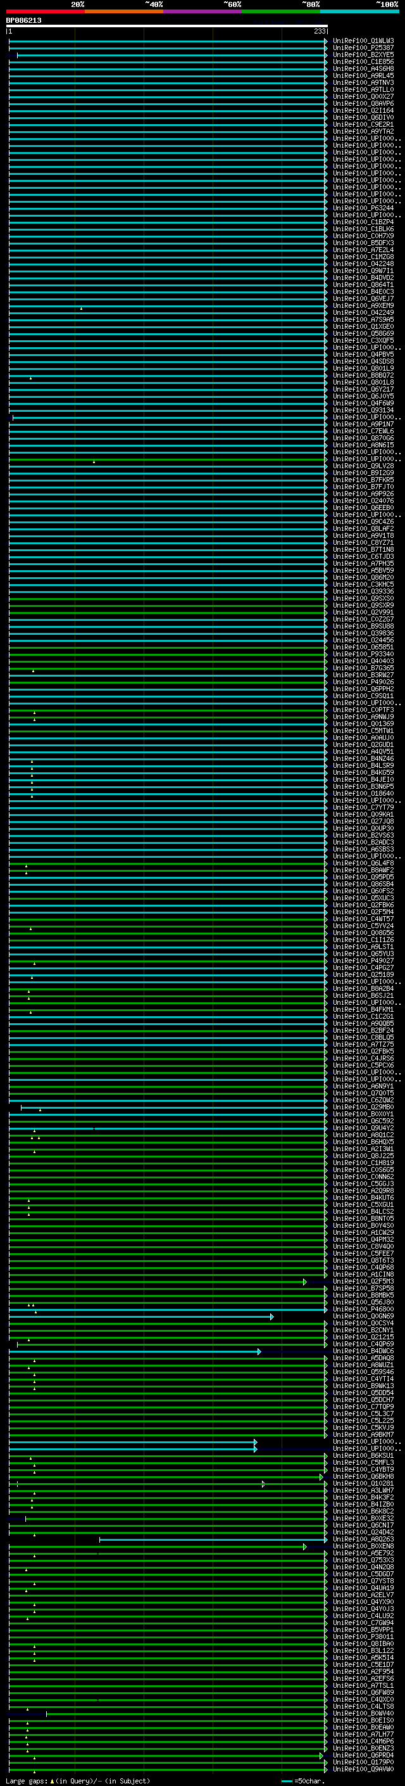The height and width of the screenshot is (1786, 405).
Task: Click the orange ~40% identity legend segment
Action: (x=123, y=11)
